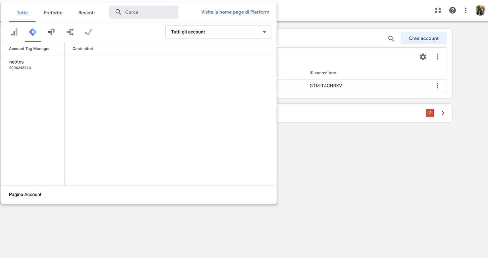Click the Contenitori column header
The width and height of the screenshot is (488, 258).
(x=83, y=49)
